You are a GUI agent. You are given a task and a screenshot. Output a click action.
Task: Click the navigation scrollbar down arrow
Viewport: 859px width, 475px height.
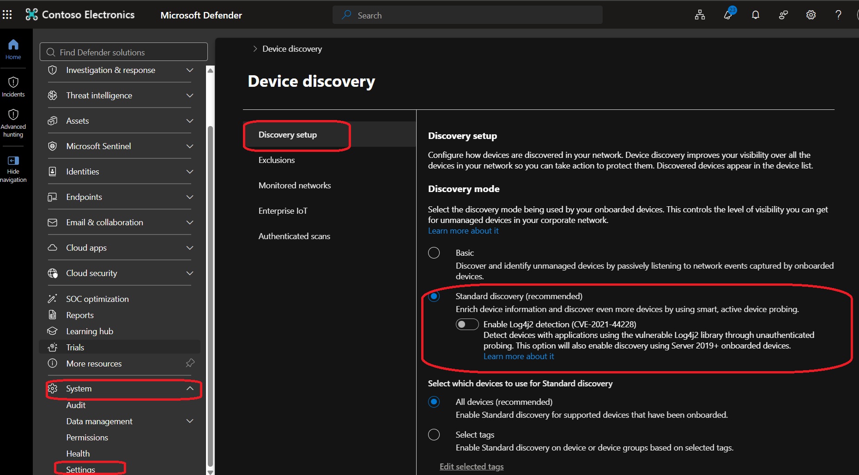210,472
